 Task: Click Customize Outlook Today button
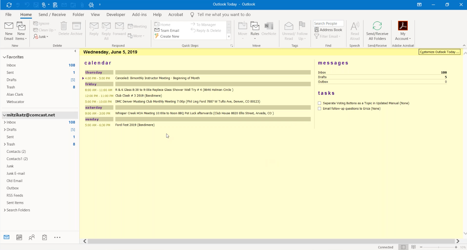pos(439,52)
